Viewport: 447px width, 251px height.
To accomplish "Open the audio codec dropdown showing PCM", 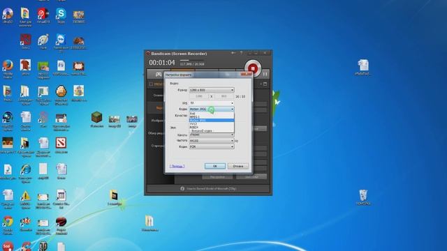I will click(212, 147).
